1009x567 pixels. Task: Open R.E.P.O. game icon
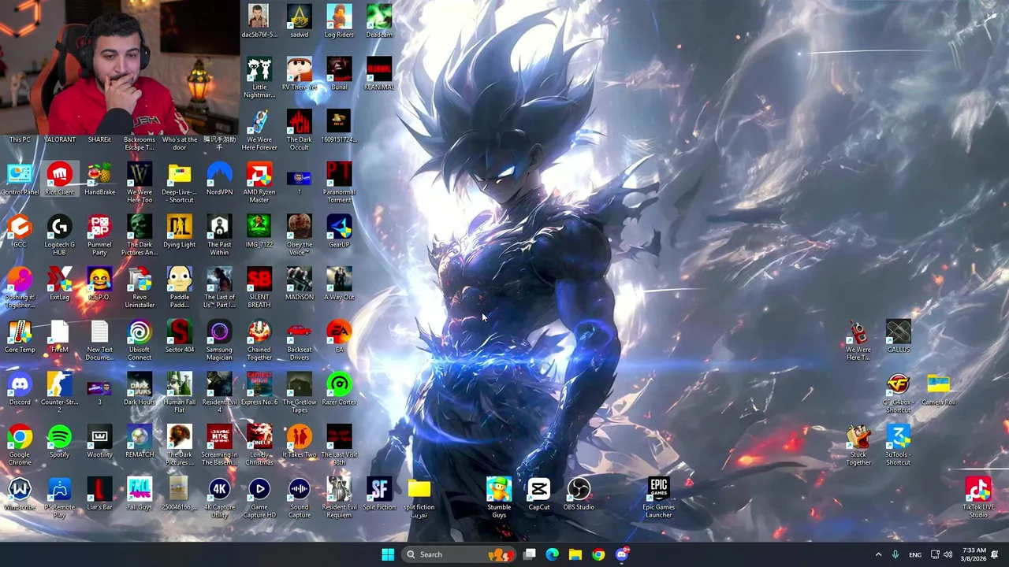coord(99,284)
